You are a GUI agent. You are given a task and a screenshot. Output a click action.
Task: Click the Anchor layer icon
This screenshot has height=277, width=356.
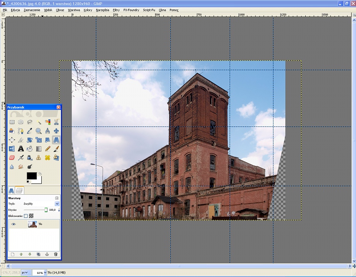click(47, 254)
